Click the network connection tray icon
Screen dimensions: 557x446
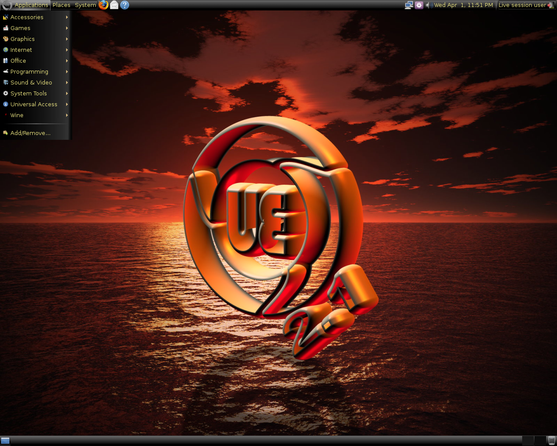(x=409, y=5)
